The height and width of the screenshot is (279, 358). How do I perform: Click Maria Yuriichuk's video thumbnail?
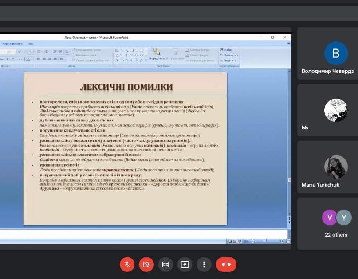point(336,167)
